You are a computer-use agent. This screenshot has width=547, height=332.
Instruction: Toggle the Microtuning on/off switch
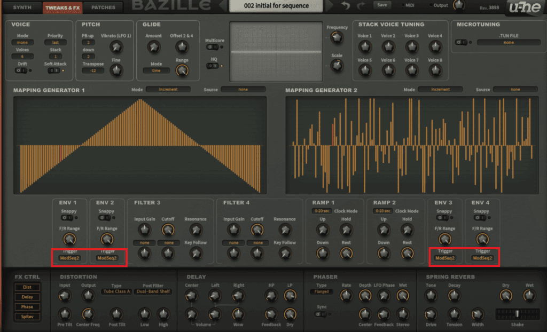461,42
